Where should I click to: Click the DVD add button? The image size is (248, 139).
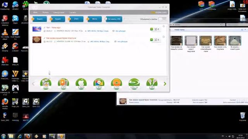[x=76, y=19]
